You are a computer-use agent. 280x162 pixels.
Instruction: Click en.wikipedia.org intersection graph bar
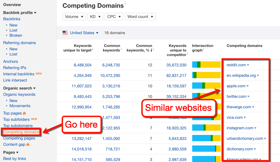pos(206,75)
